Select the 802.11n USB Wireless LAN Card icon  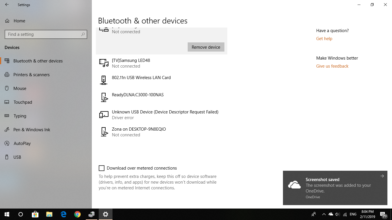click(x=104, y=80)
